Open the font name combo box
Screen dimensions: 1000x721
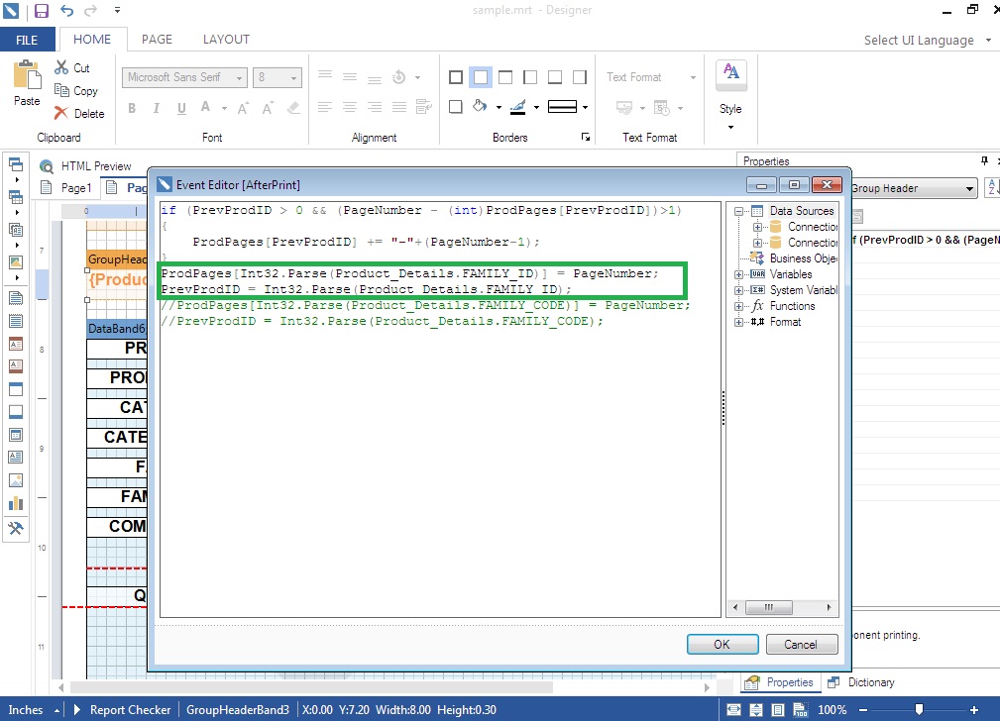tap(184, 77)
